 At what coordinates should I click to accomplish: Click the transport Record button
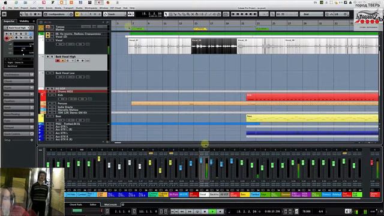[220, 211]
